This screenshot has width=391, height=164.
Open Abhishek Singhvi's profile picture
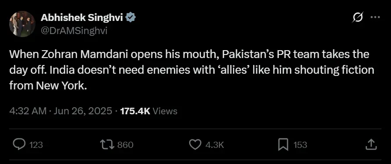click(x=22, y=24)
